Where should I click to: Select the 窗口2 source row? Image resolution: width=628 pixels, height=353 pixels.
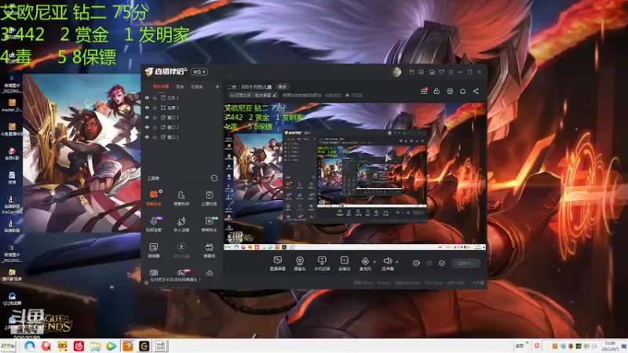[182, 127]
